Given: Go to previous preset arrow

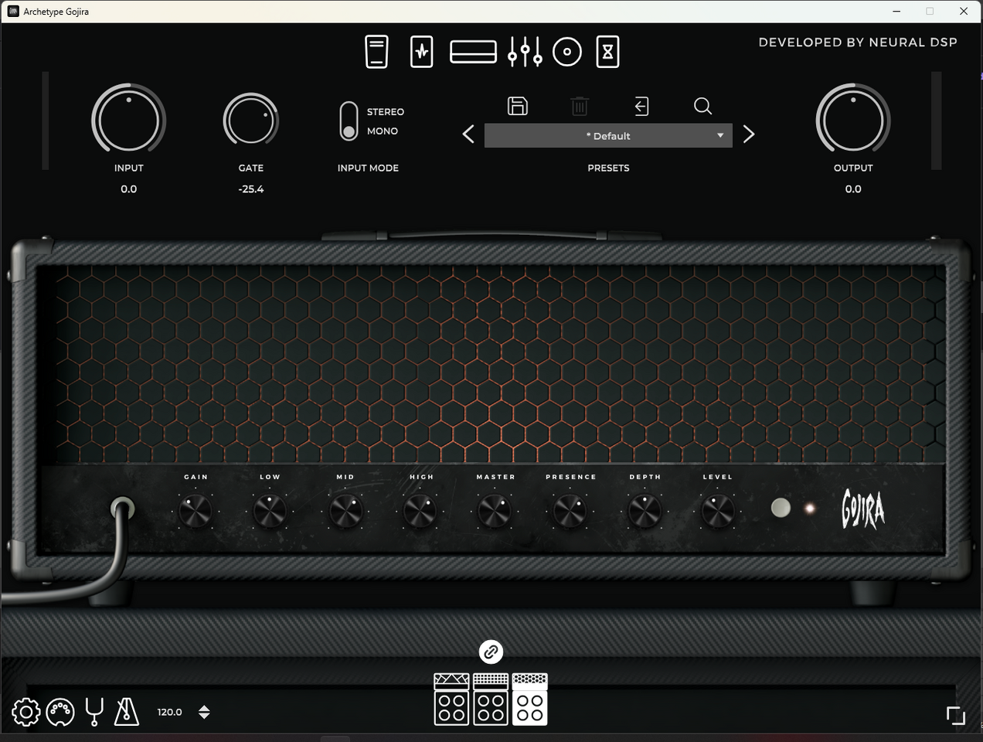Looking at the screenshot, I should (x=468, y=134).
